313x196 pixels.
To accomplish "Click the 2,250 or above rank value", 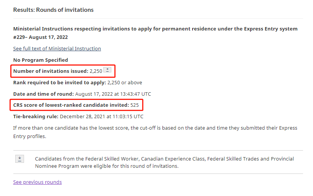I will 125,82.
